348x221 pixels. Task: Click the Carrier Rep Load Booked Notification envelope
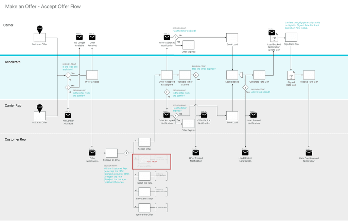click(254, 115)
